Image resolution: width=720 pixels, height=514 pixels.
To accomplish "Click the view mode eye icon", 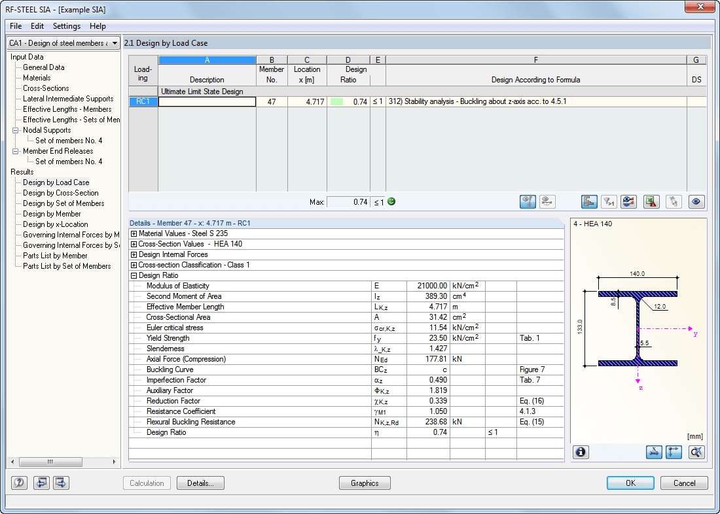I will coord(696,201).
